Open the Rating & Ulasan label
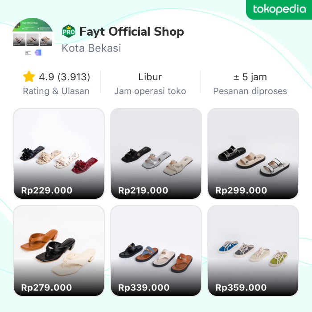Image resolution: width=312 pixels, height=312 pixels. point(56,91)
